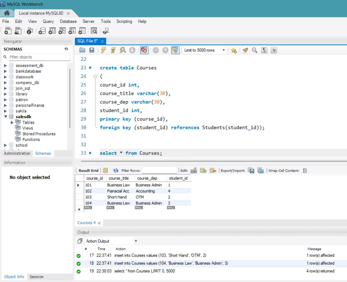
Task: Close the SQL File 5 tab
Action: [x=102, y=42]
